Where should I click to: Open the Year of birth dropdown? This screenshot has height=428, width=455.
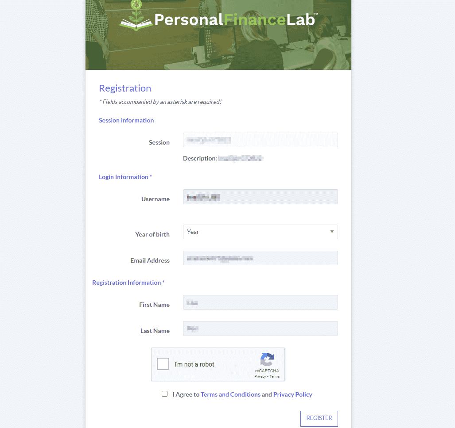261,232
